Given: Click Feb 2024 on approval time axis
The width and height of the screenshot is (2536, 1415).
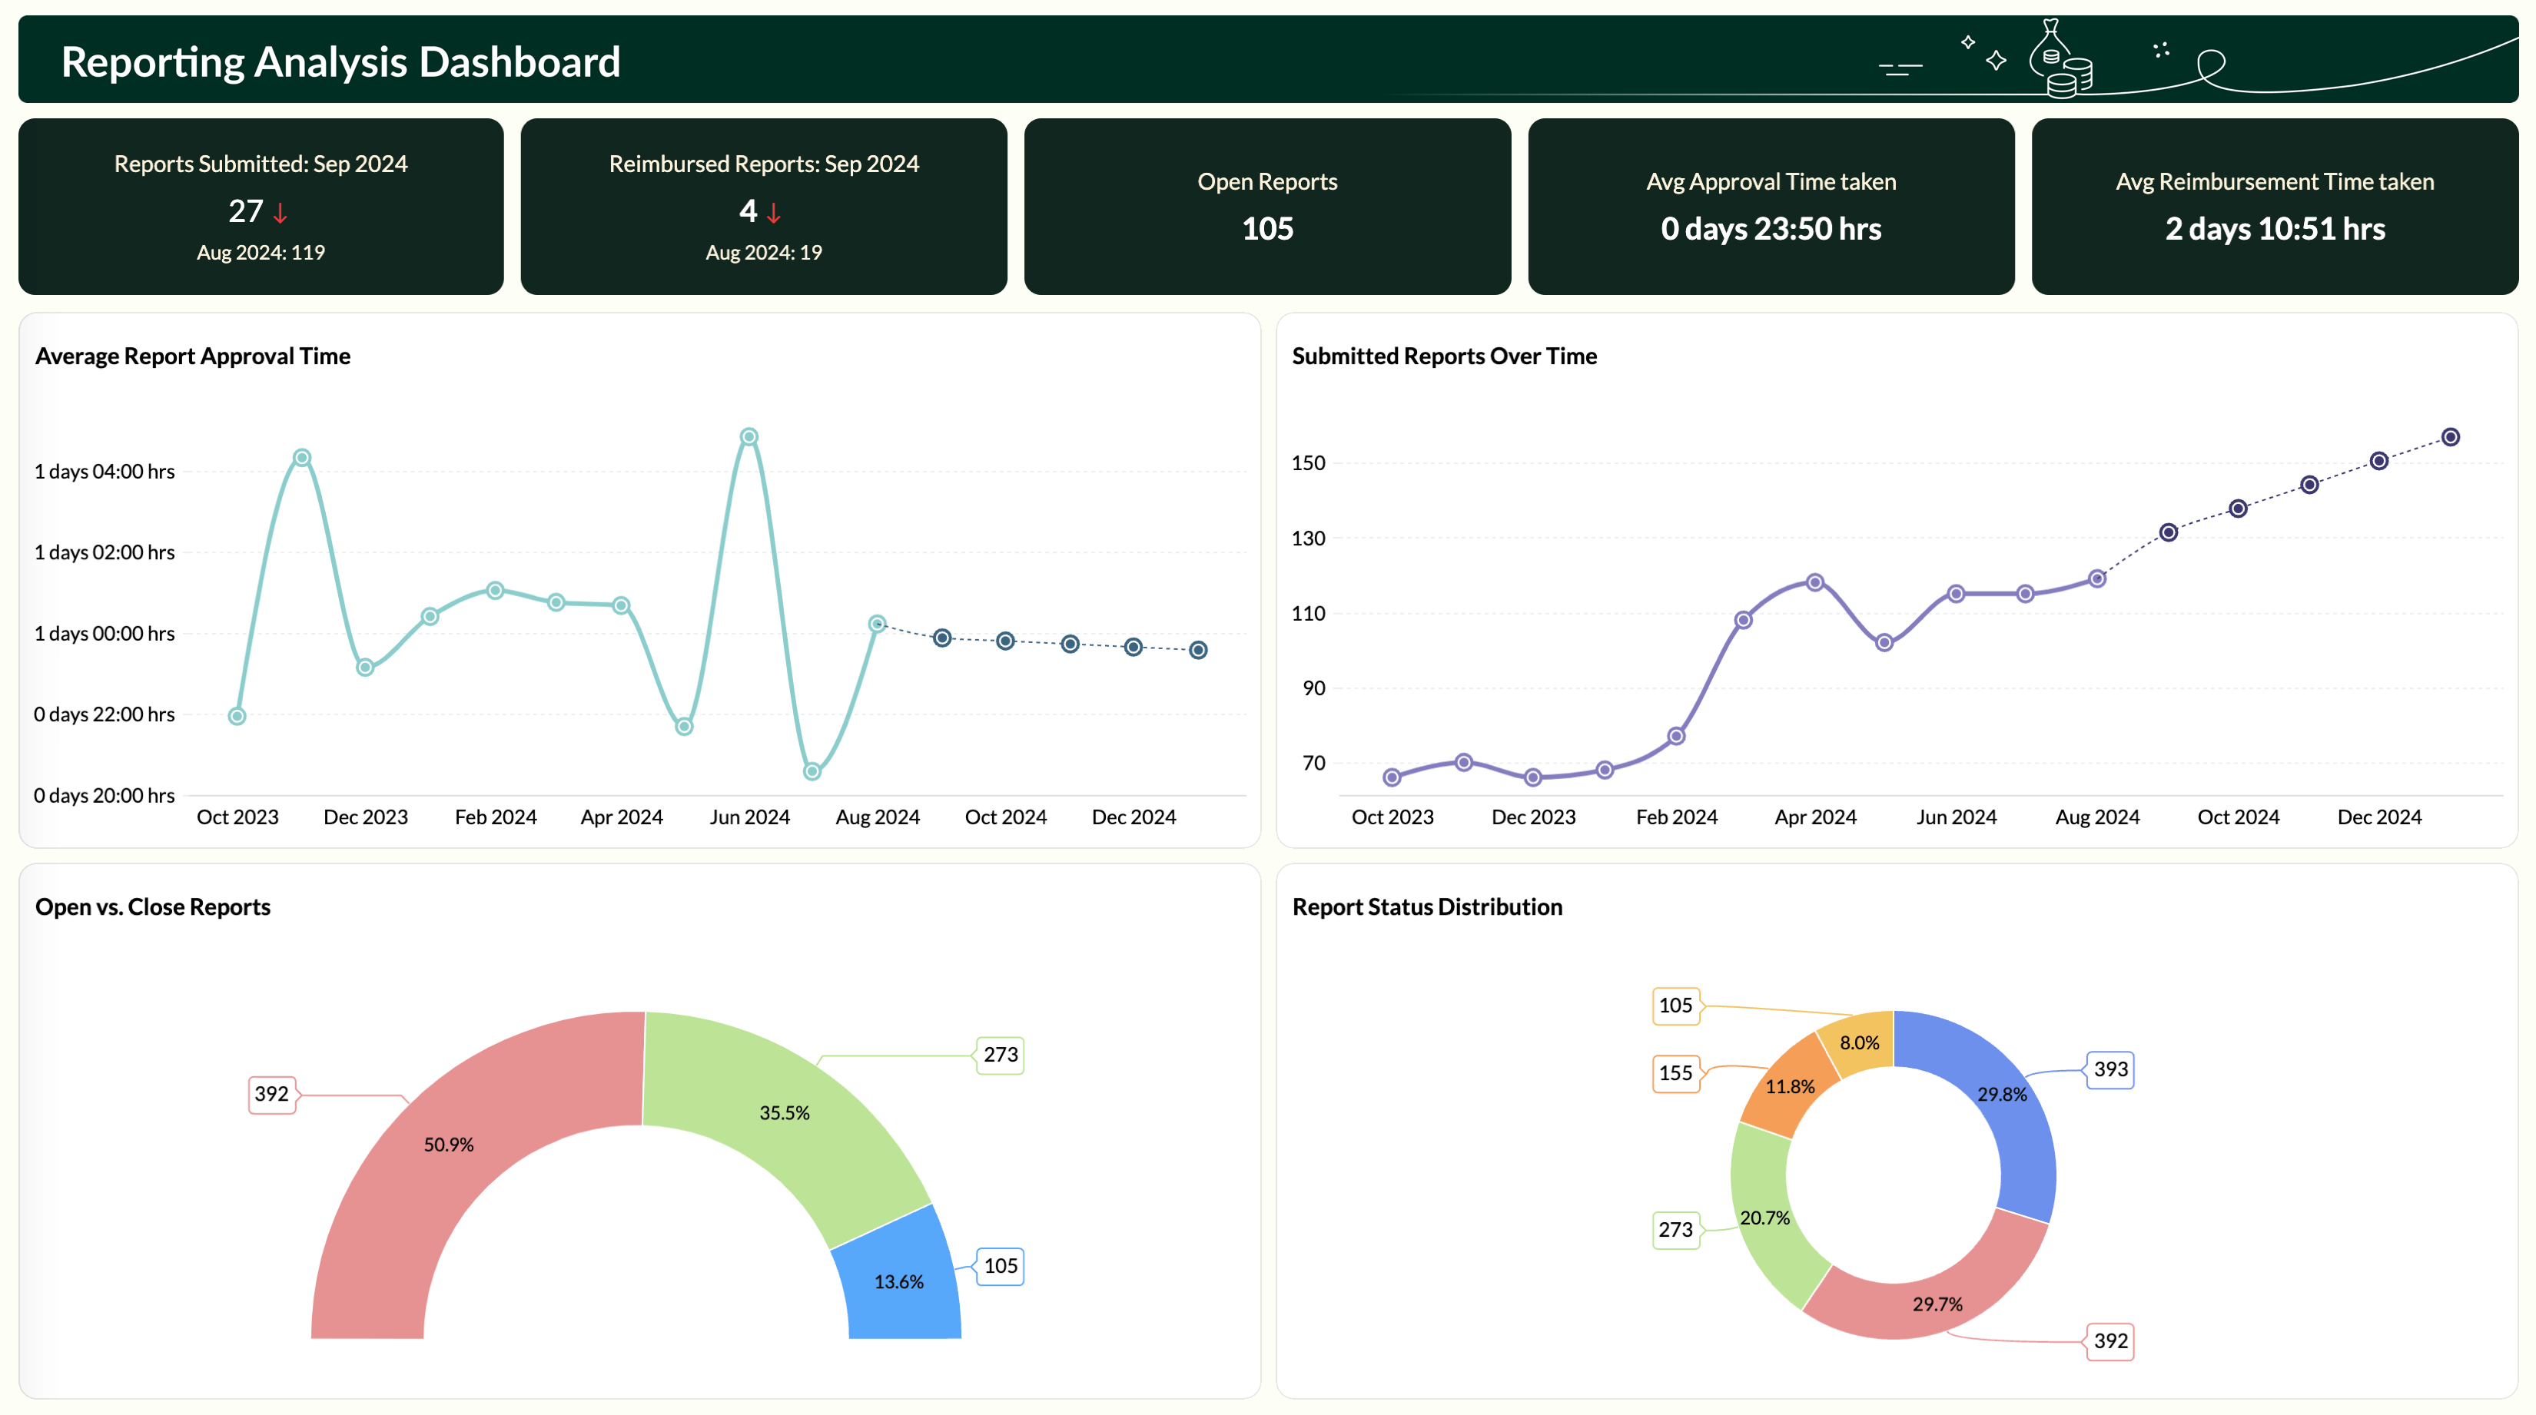Looking at the screenshot, I should point(495,817).
